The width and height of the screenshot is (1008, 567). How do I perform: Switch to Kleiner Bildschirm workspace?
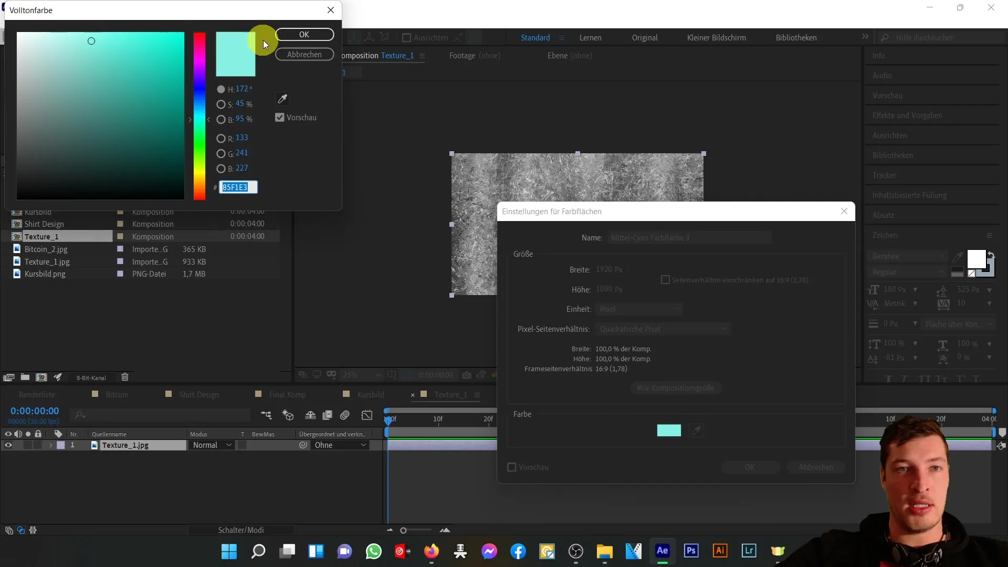[x=716, y=38]
